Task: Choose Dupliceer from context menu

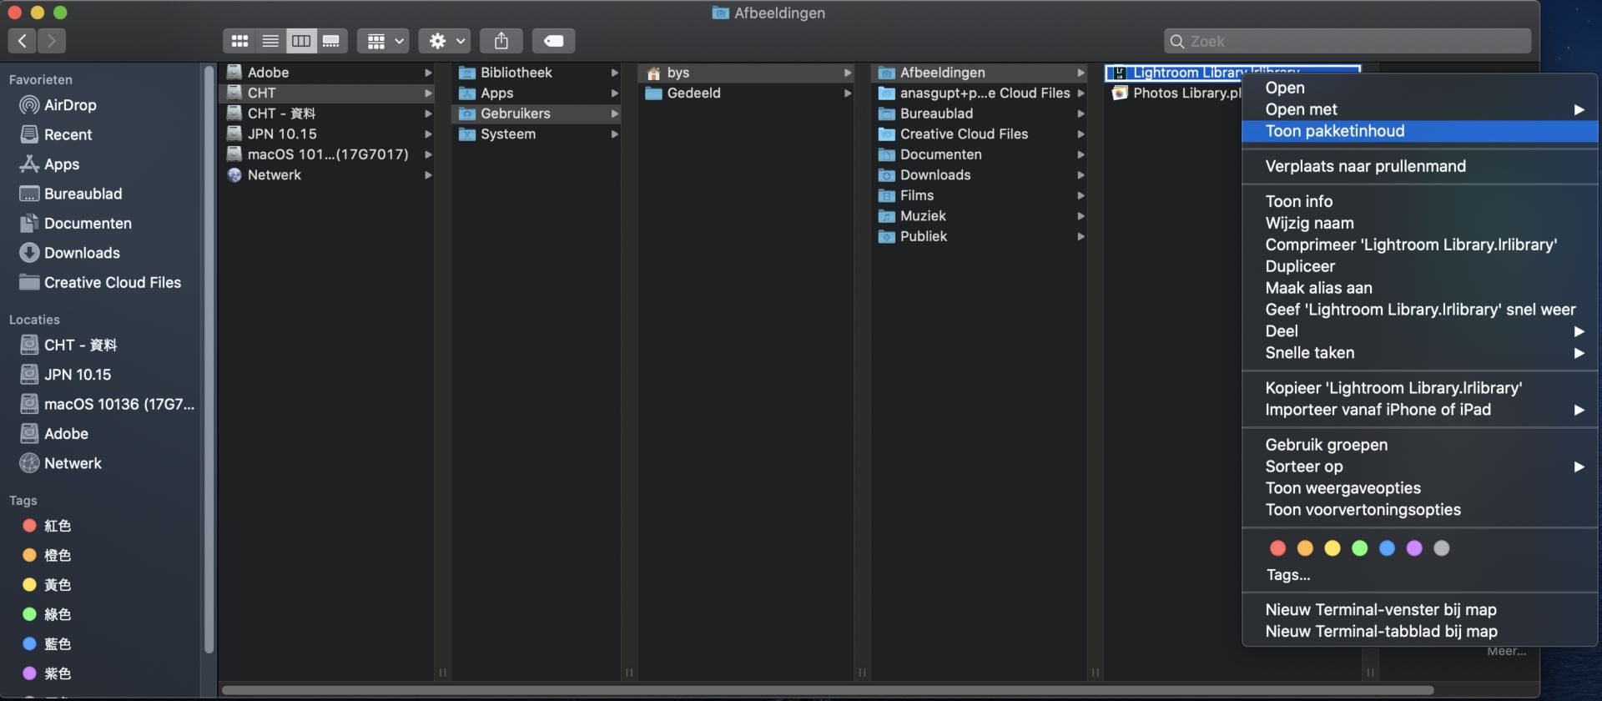Action: coord(1420,266)
